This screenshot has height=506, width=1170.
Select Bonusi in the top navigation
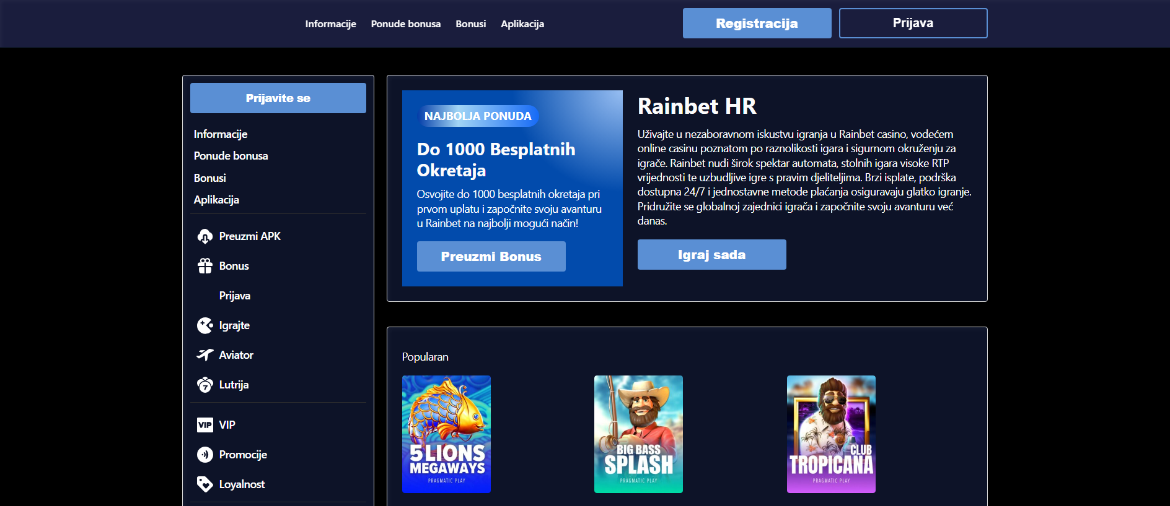click(471, 24)
